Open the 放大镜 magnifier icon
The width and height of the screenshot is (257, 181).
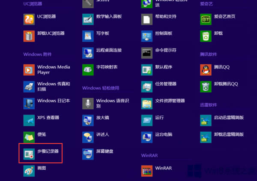88,121
